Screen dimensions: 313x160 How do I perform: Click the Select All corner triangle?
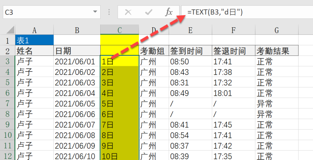coord(10,30)
